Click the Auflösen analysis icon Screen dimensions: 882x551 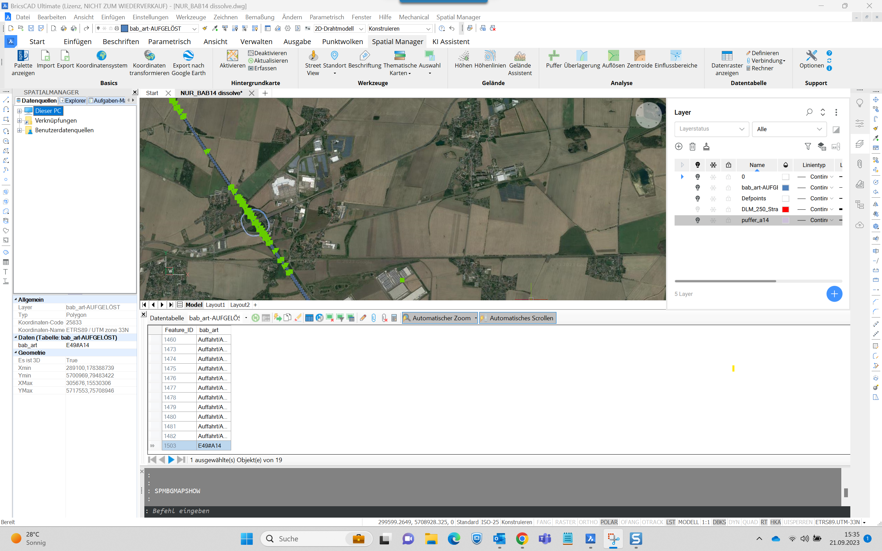613,56
